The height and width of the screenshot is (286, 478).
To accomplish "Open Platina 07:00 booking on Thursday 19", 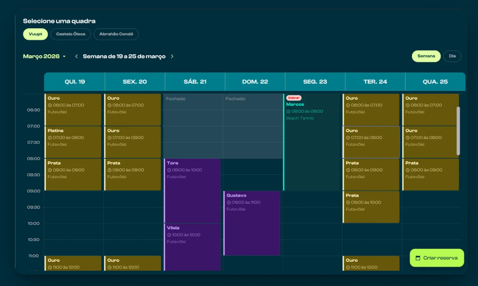I will (x=73, y=142).
